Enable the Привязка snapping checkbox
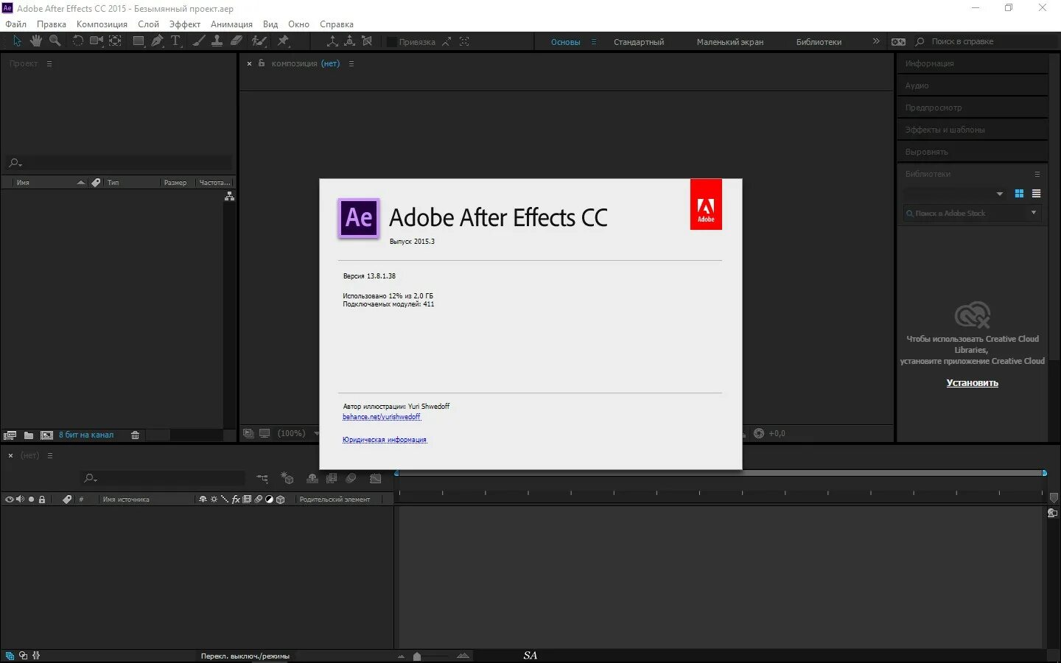The image size is (1061, 663). (x=392, y=42)
